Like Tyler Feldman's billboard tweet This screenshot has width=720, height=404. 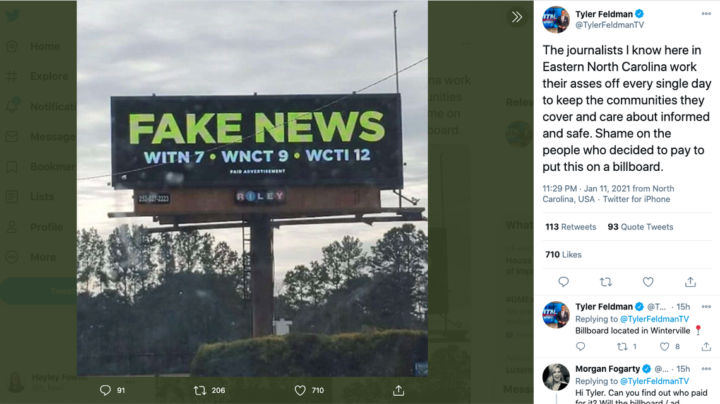pyautogui.click(x=647, y=282)
